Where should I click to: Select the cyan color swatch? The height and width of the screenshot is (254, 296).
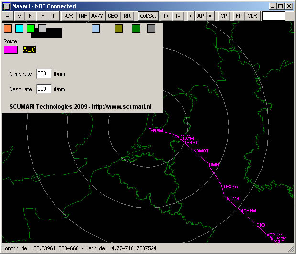point(19,29)
